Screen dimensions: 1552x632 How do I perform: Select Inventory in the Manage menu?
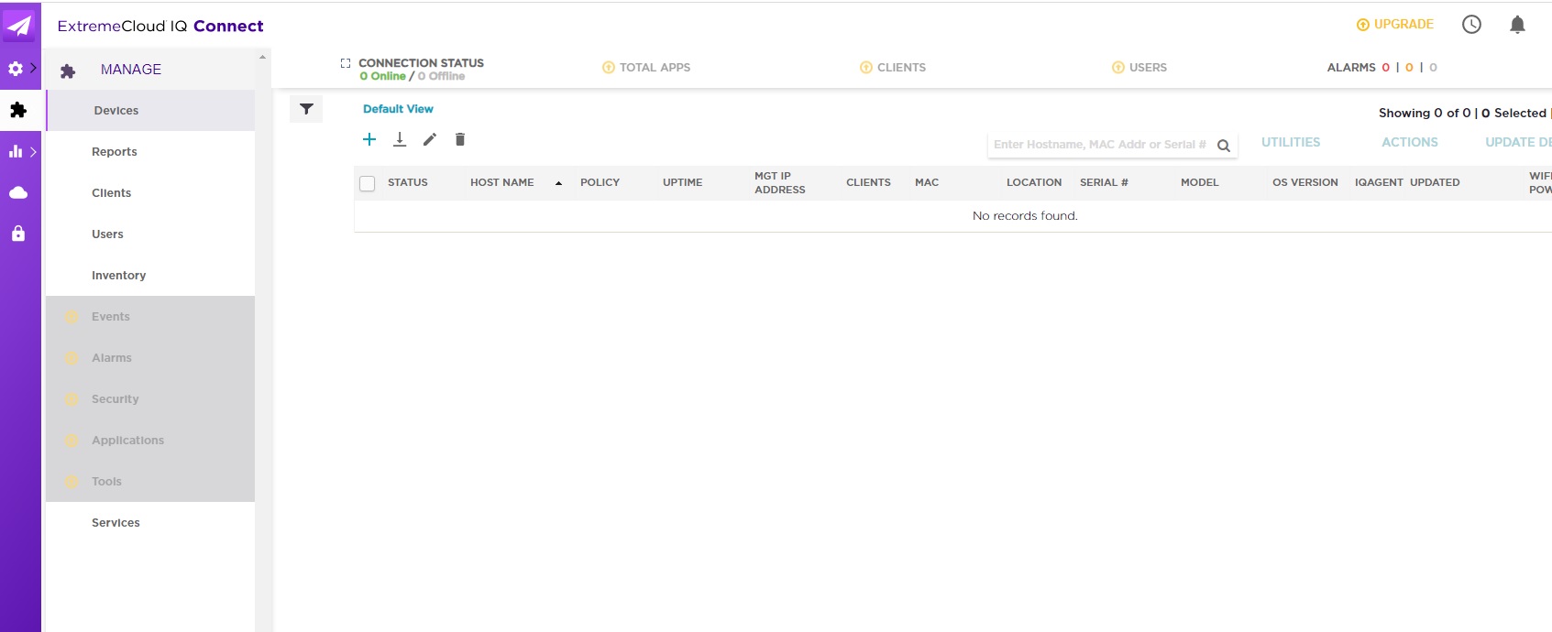(x=119, y=276)
